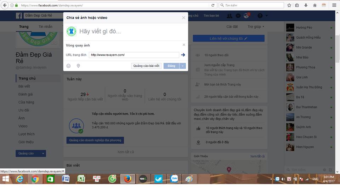Expand the Quảng cáo dropdown in sidebar
340x191 pixels.
pos(43,153)
